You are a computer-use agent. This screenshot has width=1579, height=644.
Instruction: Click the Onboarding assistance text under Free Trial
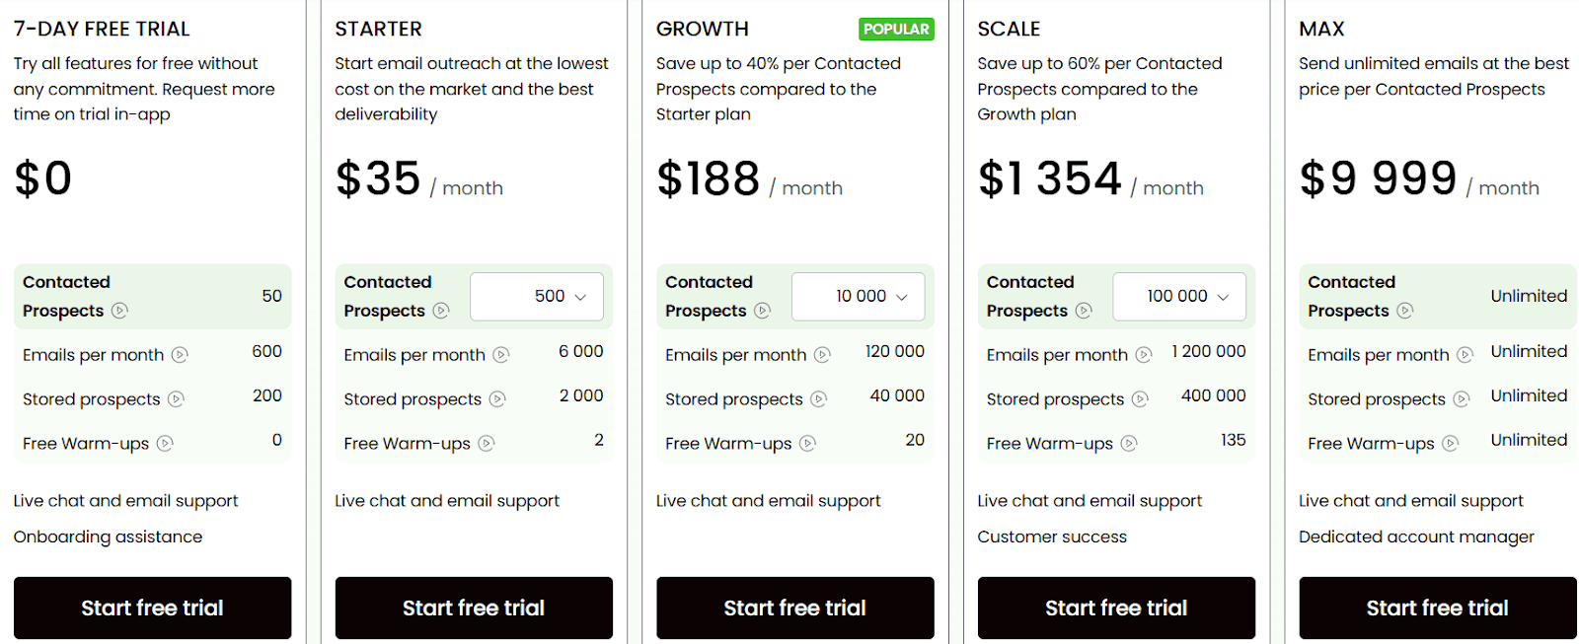click(x=108, y=537)
